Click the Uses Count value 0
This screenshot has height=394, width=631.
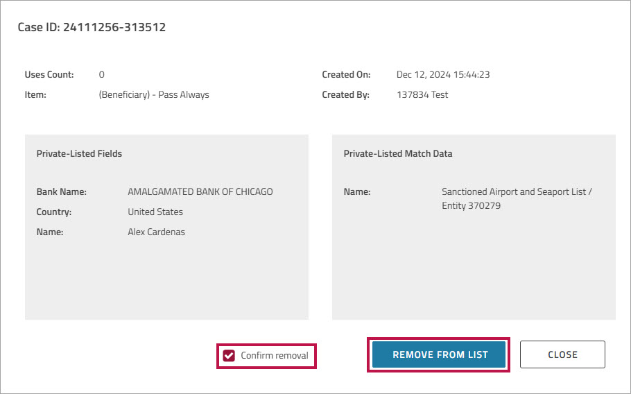[102, 74]
